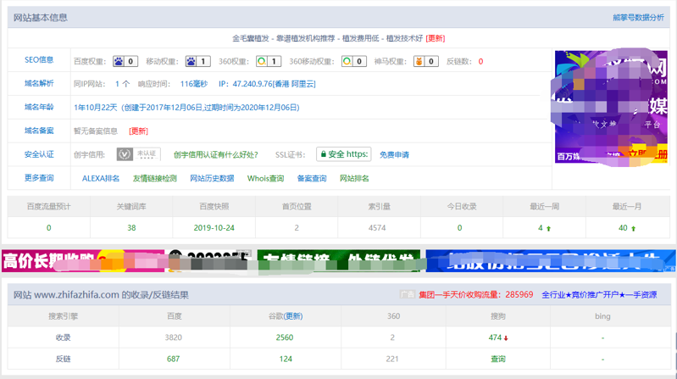Screen dimensions: 677x379
Task: Open the 全行业竞价推广开户 ad link
Action: click(599, 295)
